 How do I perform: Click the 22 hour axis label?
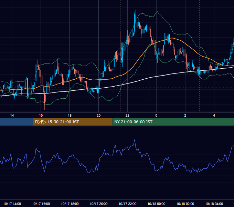pos(127,116)
